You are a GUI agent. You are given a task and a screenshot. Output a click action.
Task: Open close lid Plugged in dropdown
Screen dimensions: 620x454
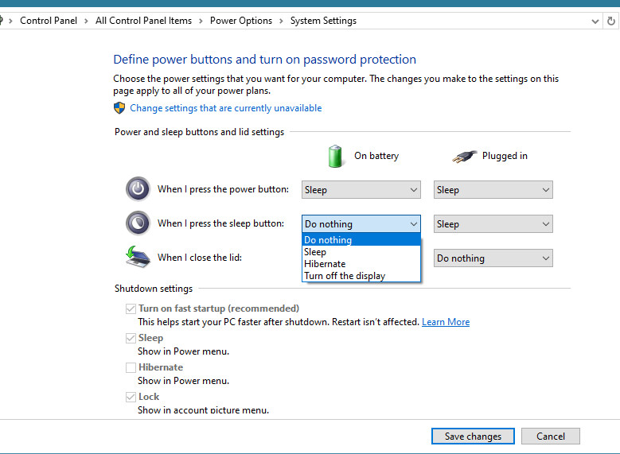(x=493, y=258)
